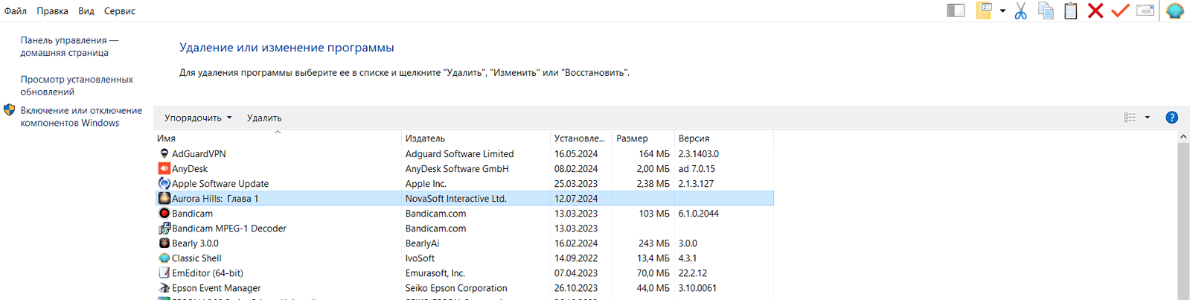
Task: Select the Bearly 3.0.0 name
Action: point(195,243)
